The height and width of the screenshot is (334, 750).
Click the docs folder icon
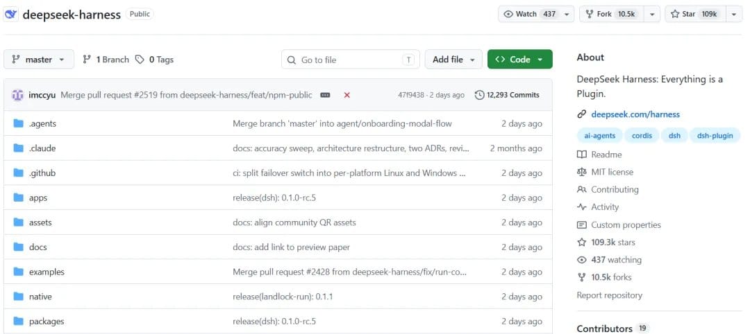click(19, 247)
